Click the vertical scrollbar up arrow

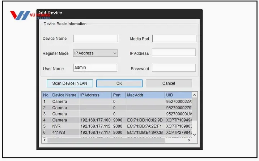coord(194,95)
